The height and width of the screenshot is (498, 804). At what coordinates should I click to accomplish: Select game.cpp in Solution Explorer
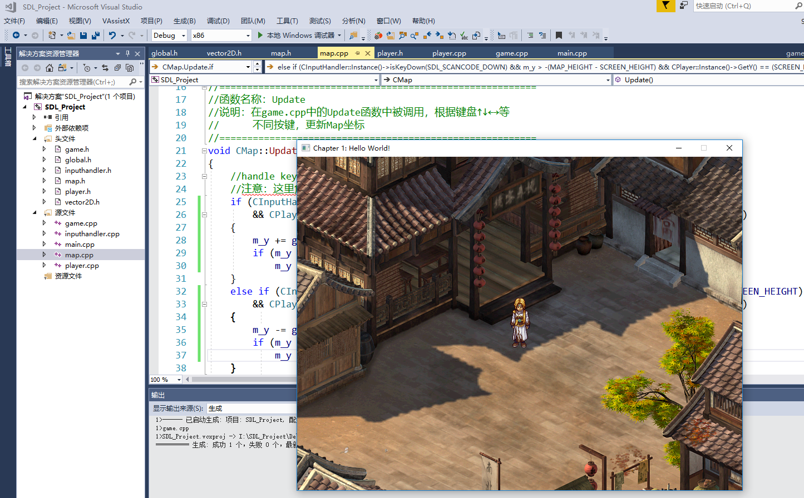tap(81, 223)
